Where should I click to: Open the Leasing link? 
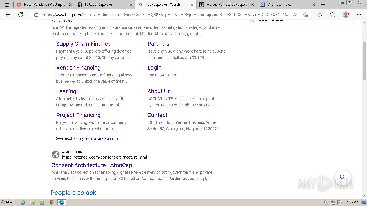[66, 91]
